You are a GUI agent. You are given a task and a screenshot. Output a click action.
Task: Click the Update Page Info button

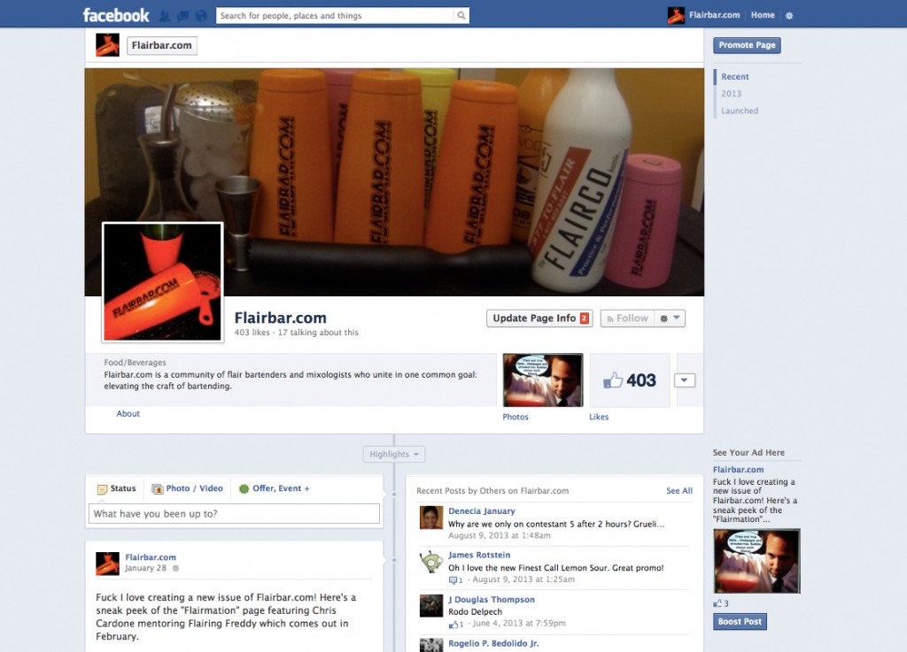(540, 318)
